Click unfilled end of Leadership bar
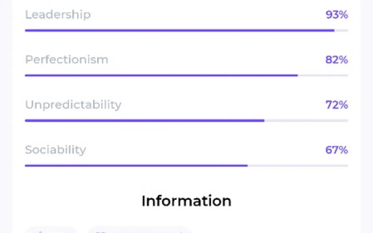 (341, 31)
